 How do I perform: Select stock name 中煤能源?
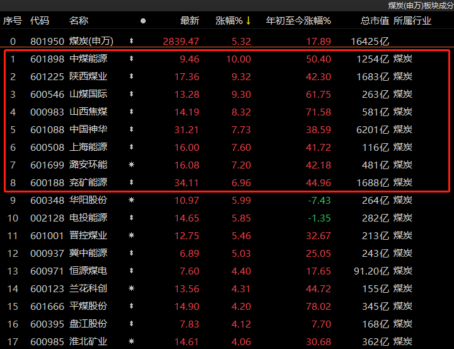coord(88,59)
